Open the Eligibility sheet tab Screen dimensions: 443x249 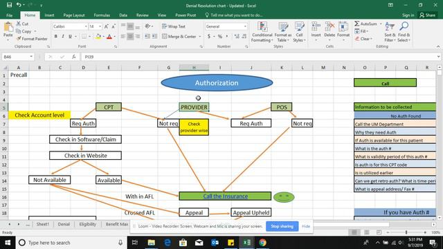(x=88, y=224)
